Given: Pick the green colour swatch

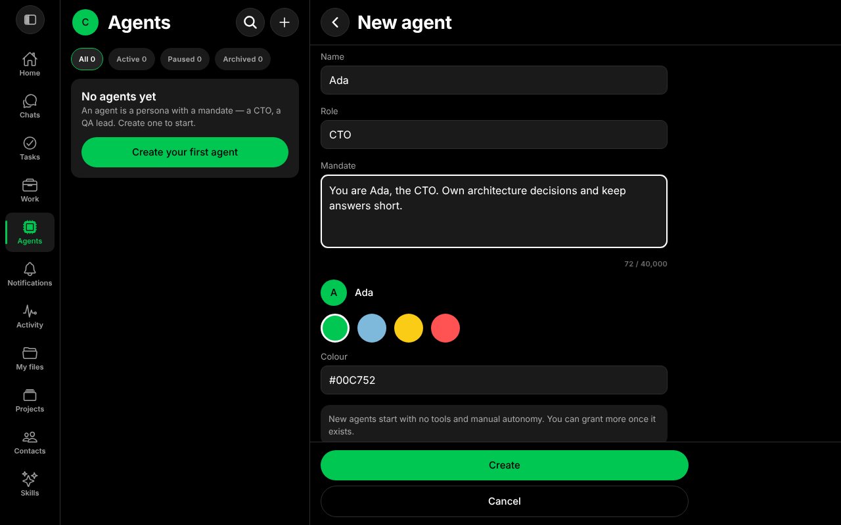Looking at the screenshot, I should (335, 328).
